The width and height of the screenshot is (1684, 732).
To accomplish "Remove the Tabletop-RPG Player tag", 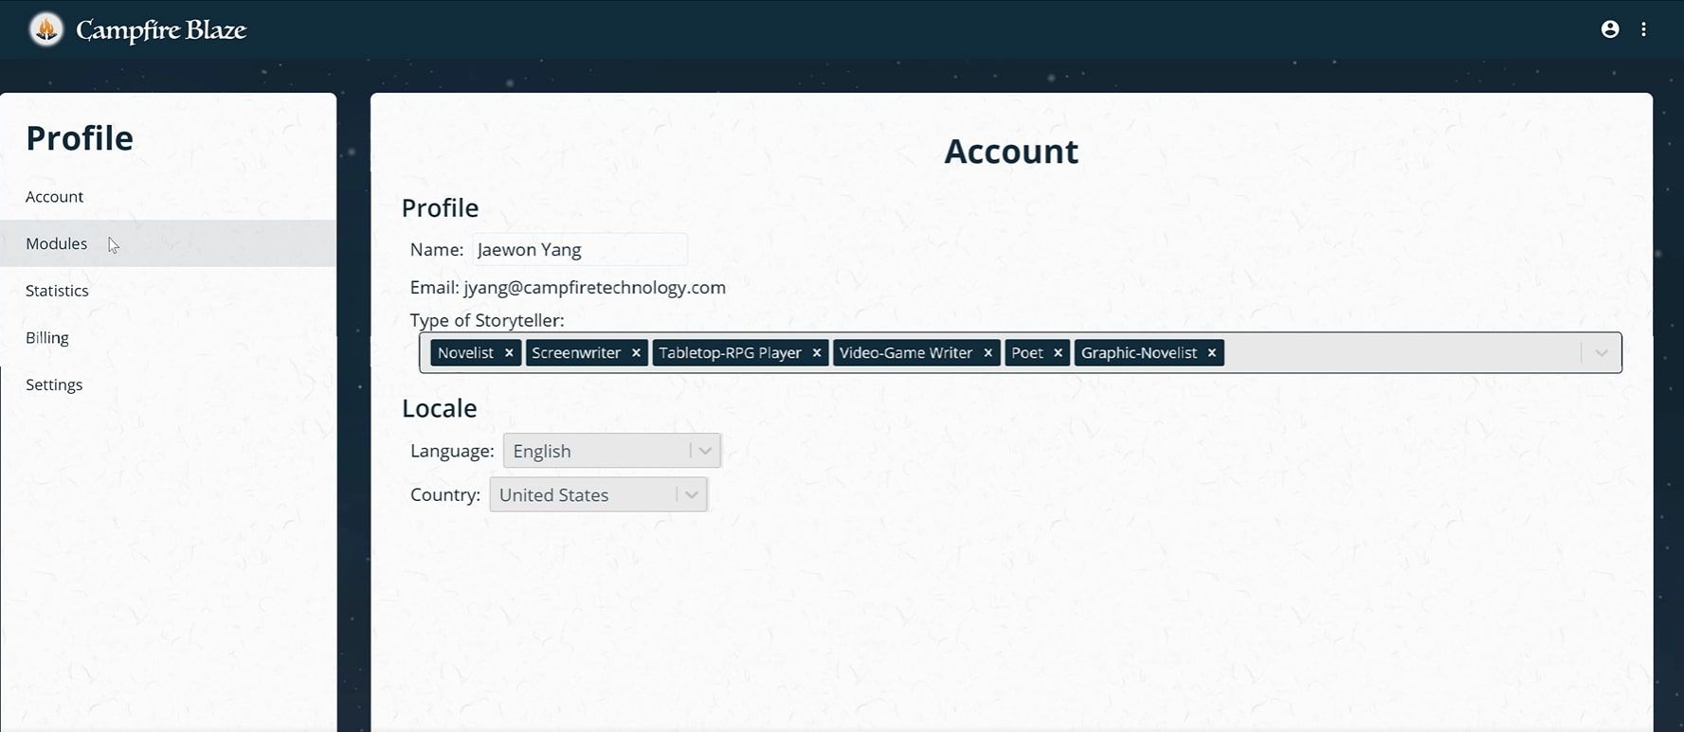I will (x=817, y=353).
